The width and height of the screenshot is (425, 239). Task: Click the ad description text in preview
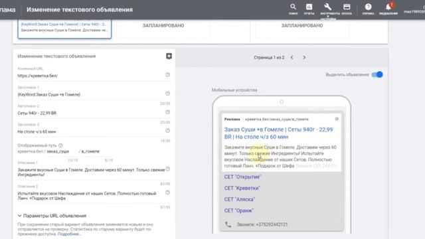pyautogui.click(x=280, y=157)
